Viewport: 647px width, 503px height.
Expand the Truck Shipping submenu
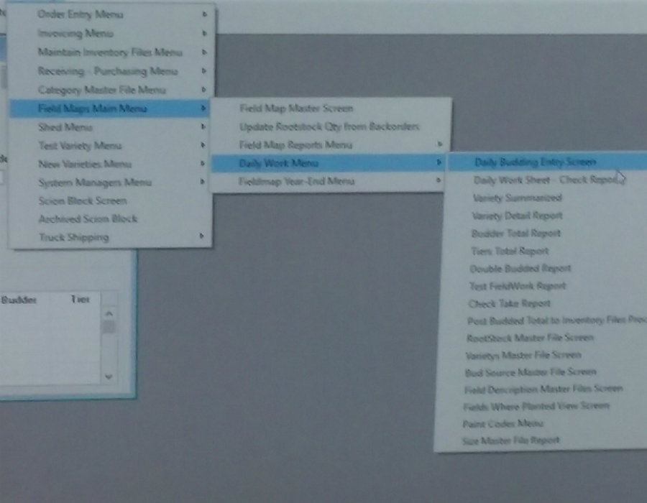[x=73, y=237]
